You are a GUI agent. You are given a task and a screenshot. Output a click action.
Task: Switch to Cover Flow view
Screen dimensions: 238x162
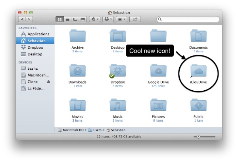click(x=83, y=19)
